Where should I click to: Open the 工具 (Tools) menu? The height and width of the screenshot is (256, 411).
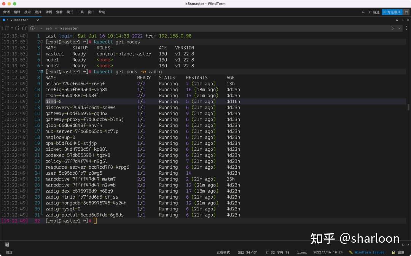coord(80,12)
